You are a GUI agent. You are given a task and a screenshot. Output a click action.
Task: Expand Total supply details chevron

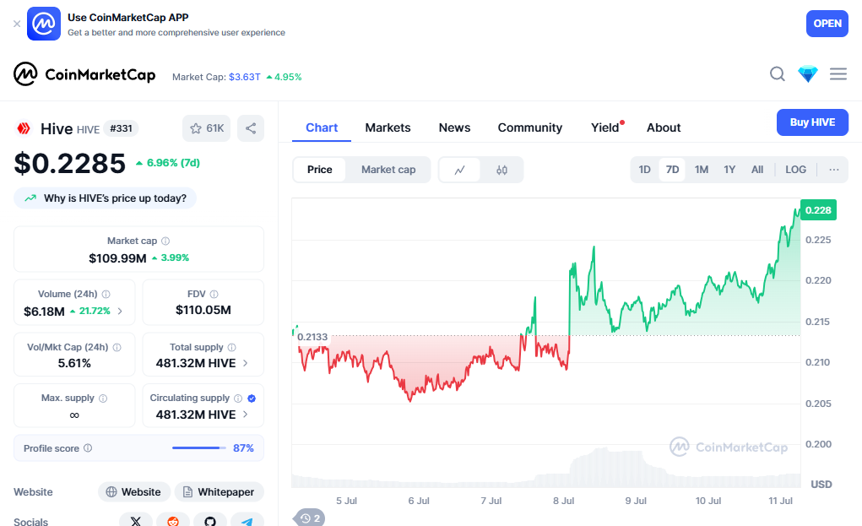tap(246, 364)
